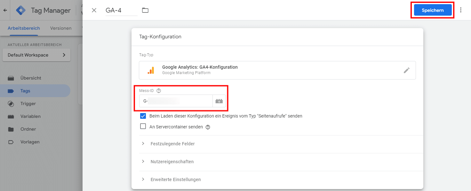Enable An Servercontainer senden checkbox

coord(143,126)
